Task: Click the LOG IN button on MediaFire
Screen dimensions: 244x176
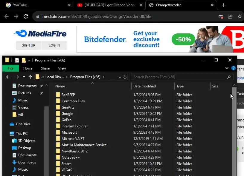Action: pyautogui.click(x=54, y=45)
